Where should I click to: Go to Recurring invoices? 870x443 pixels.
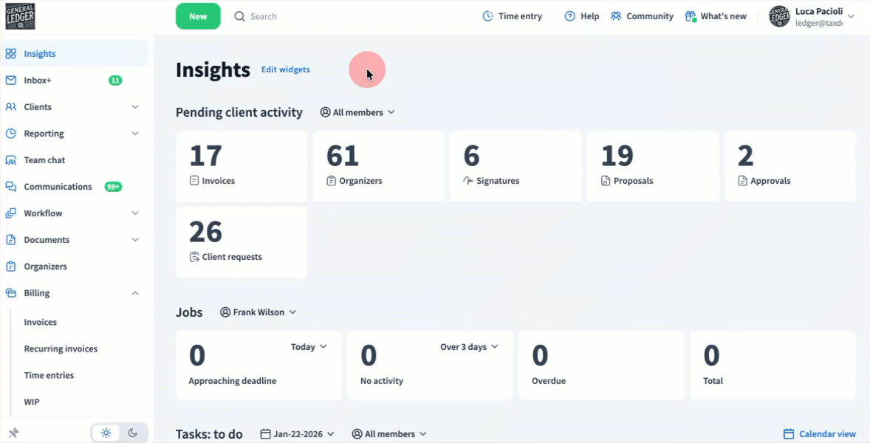tap(61, 349)
